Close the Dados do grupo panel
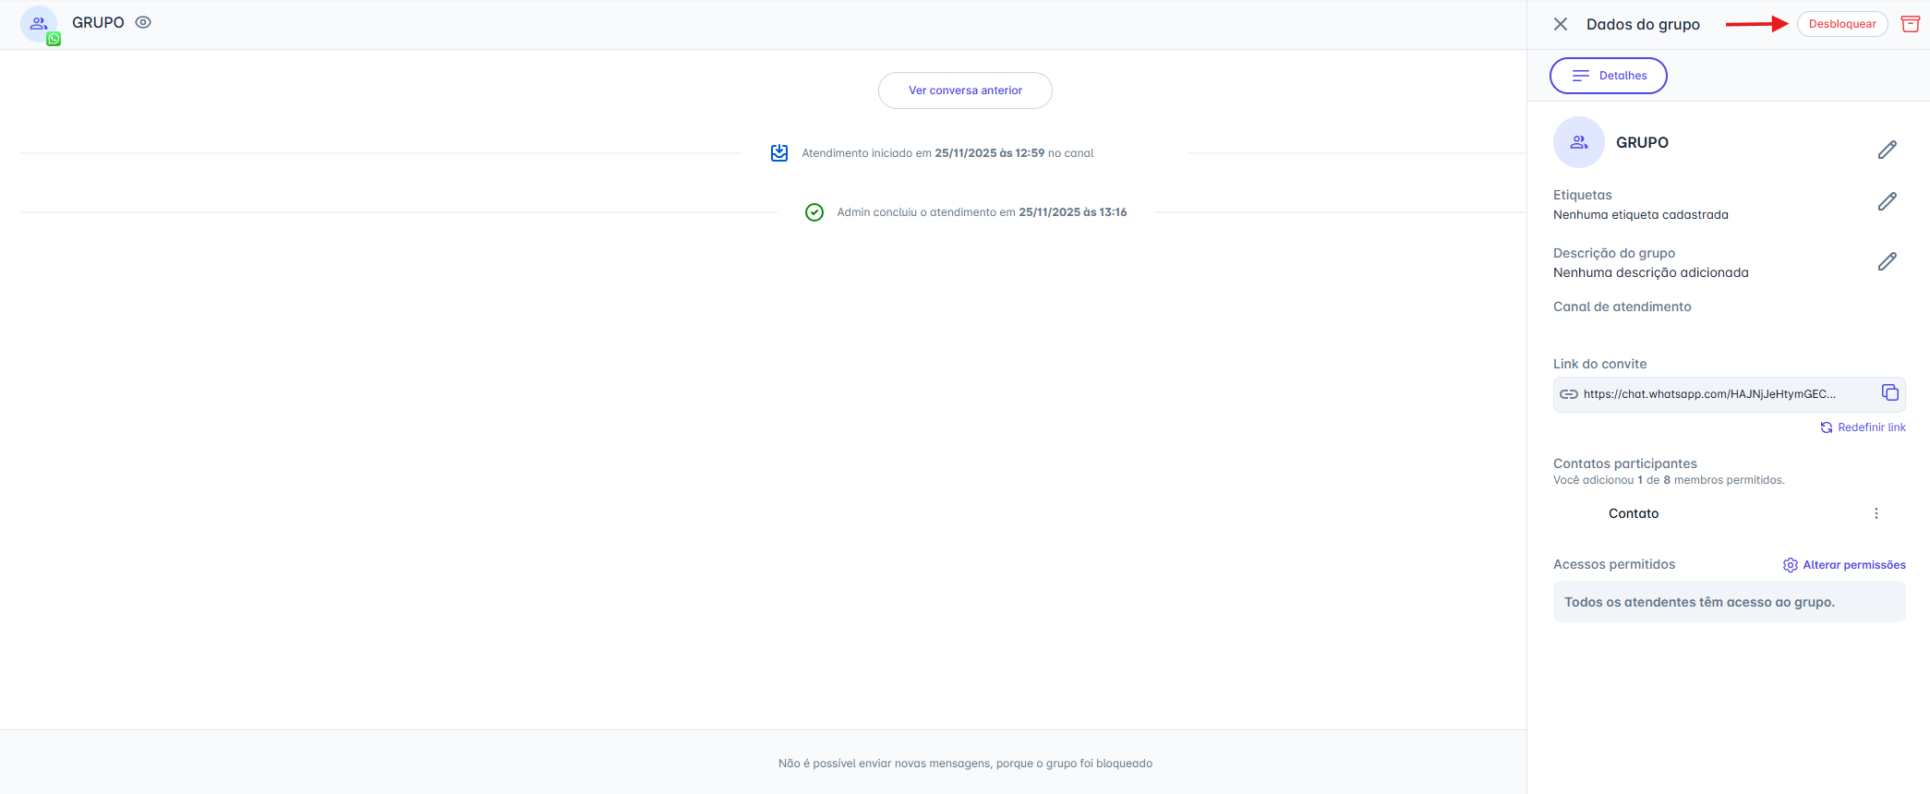 click(x=1561, y=24)
